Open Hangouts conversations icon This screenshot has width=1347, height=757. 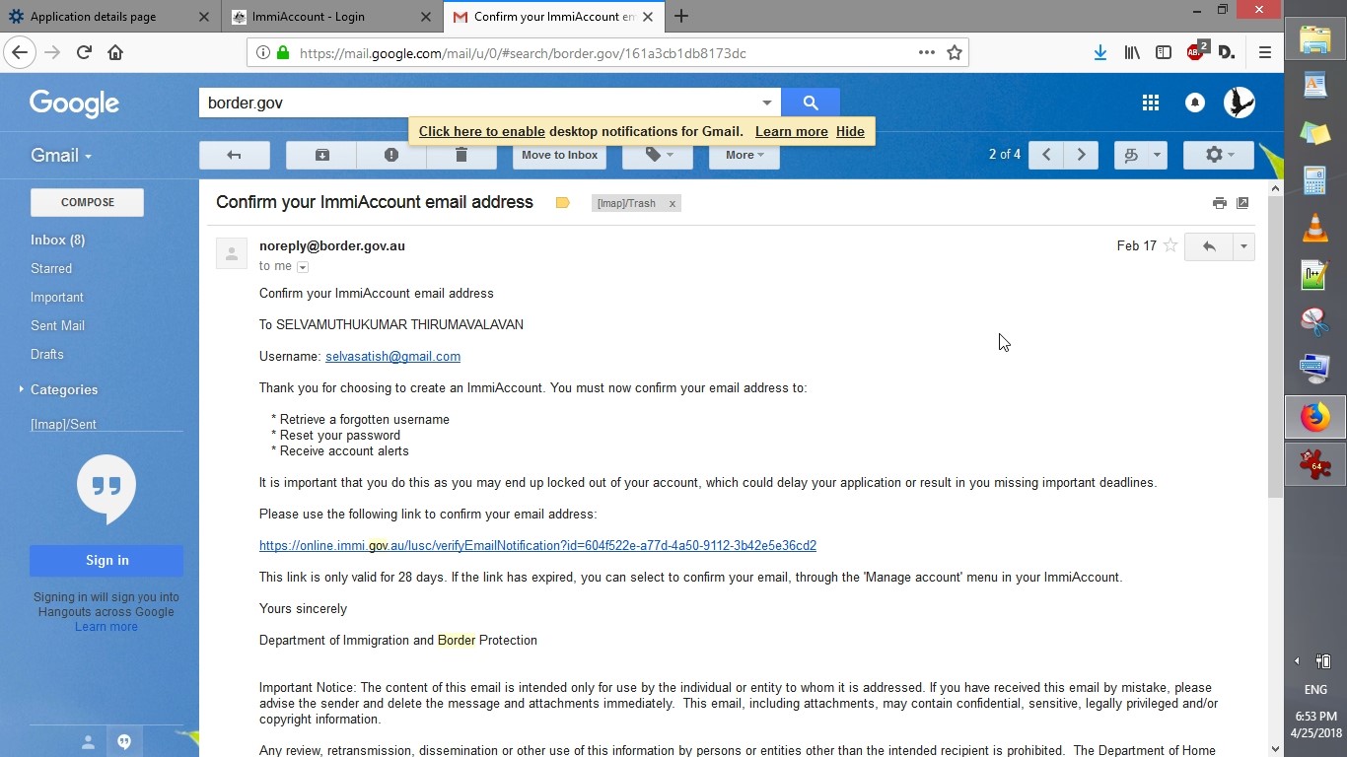(124, 742)
